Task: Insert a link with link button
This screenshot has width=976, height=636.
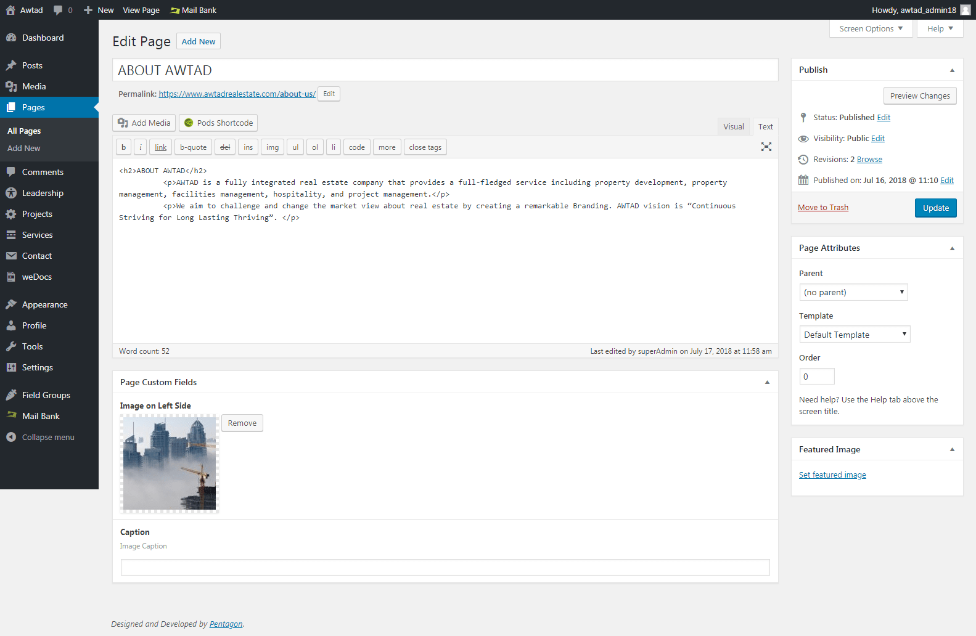Action: coord(160,147)
